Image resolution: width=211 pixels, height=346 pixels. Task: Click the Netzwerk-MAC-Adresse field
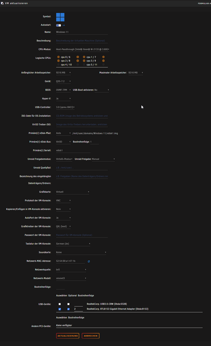coord(70,261)
